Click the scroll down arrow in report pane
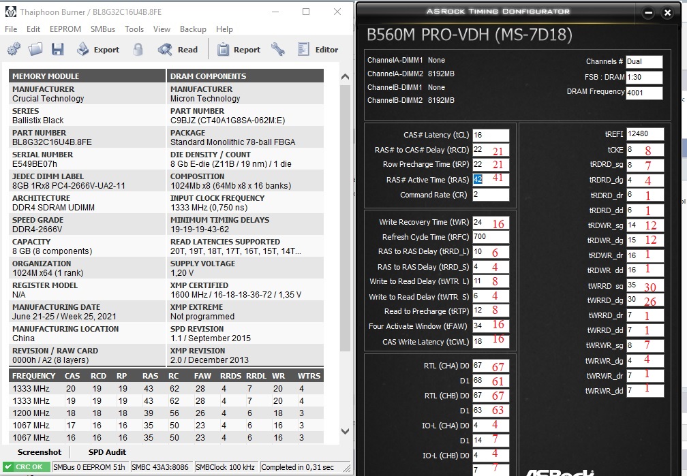The height and width of the screenshot is (476, 687). pyautogui.click(x=346, y=431)
